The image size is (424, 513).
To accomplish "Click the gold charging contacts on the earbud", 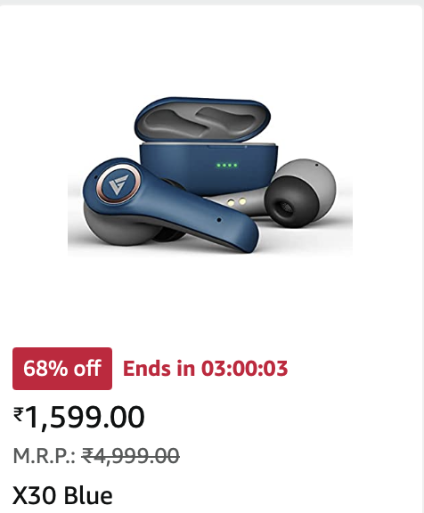I will click(237, 202).
